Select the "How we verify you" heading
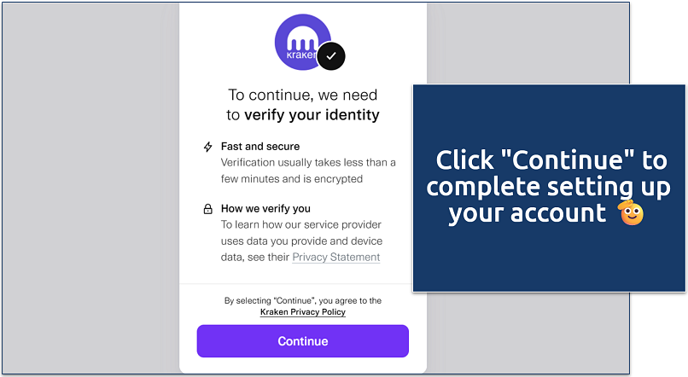Screen dimensions: 688x377 (x=265, y=209)
